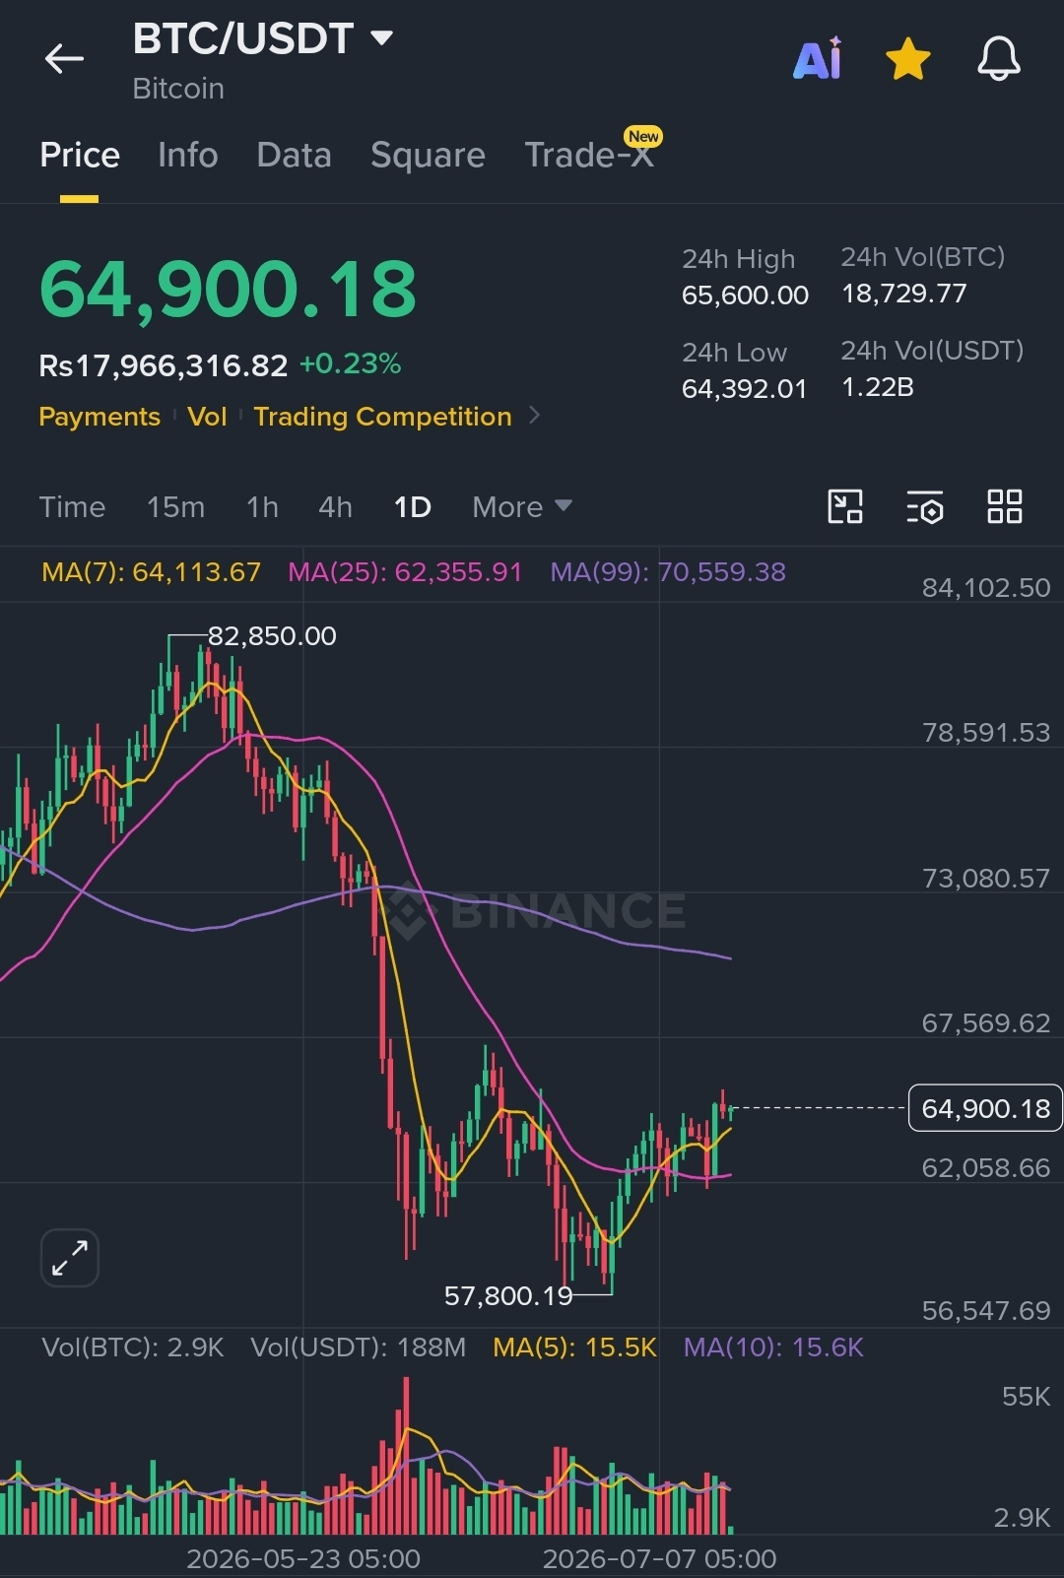Tap the 82,850.00 high marker
Viewport: 1064px width, 1578px height.
pyautogui.click(x=272, y=635)
